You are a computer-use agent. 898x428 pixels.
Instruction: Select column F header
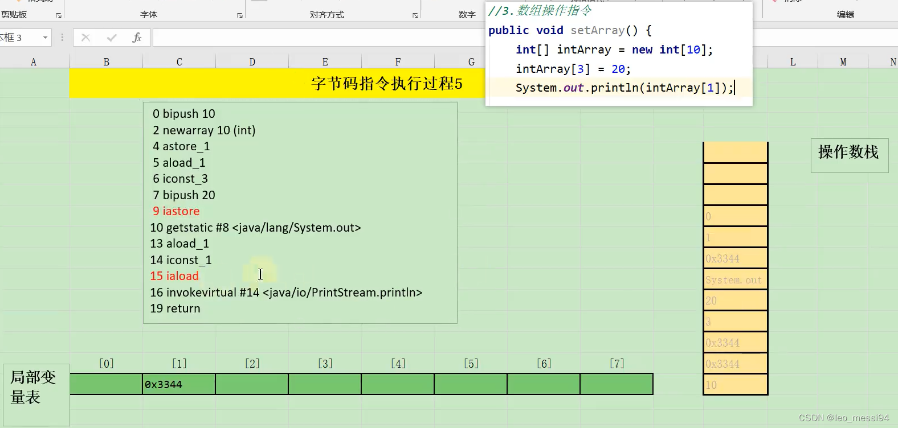[x=398, y=61]
